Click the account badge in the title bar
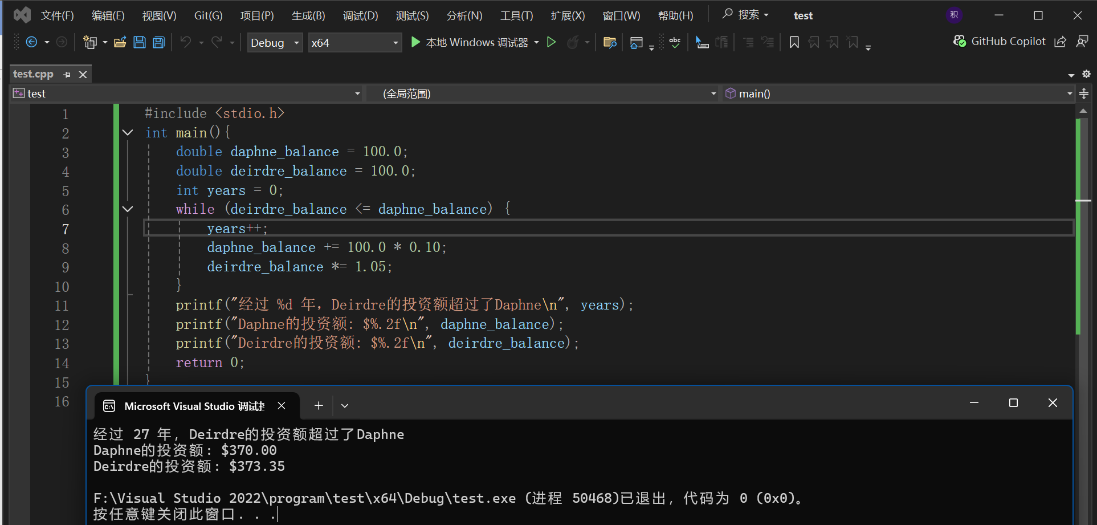 pyautogui.click(x=955, y=15)
